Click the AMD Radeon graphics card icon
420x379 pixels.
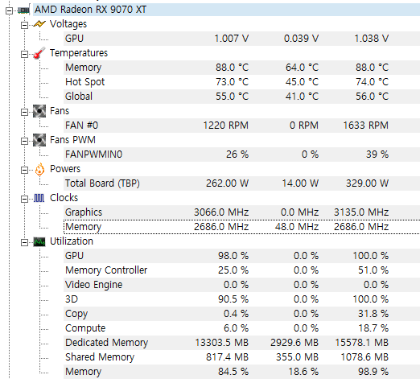[23, 10]
